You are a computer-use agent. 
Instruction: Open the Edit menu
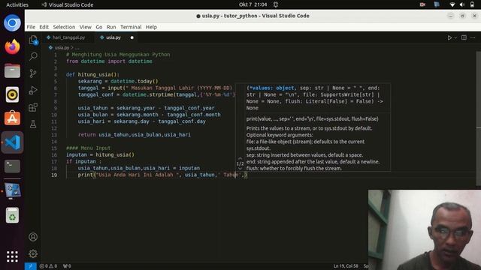44,27
